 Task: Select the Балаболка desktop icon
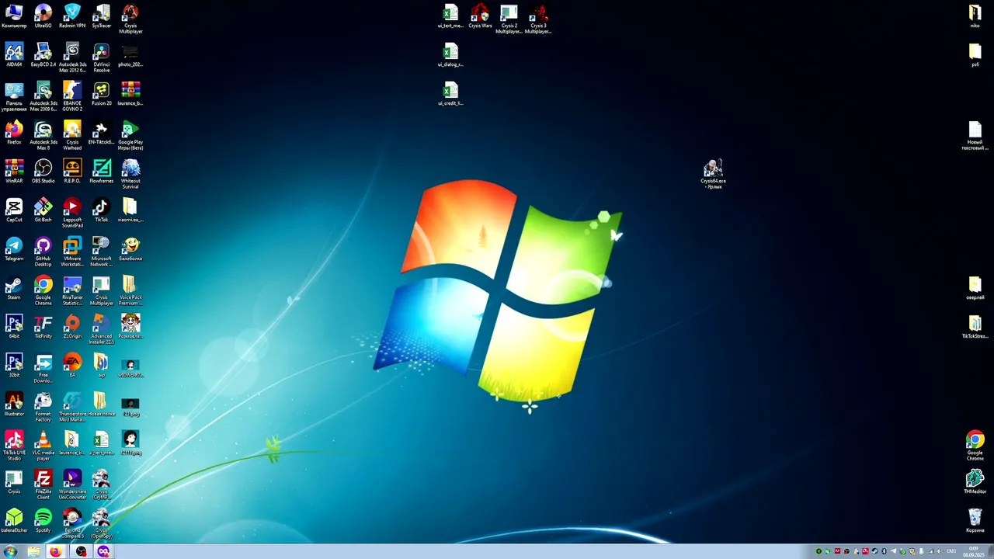coord(130,249)
